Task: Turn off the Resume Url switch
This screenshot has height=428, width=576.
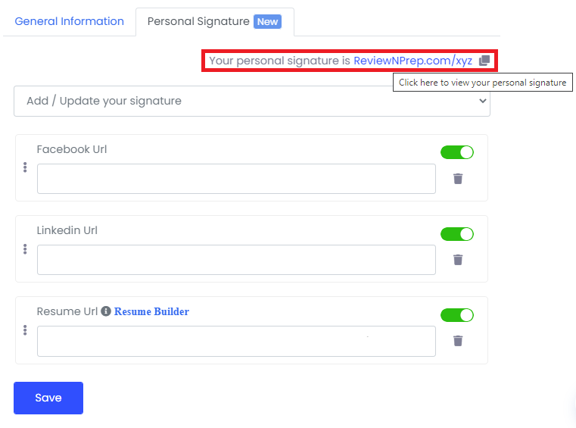Action: coord(457,315)
